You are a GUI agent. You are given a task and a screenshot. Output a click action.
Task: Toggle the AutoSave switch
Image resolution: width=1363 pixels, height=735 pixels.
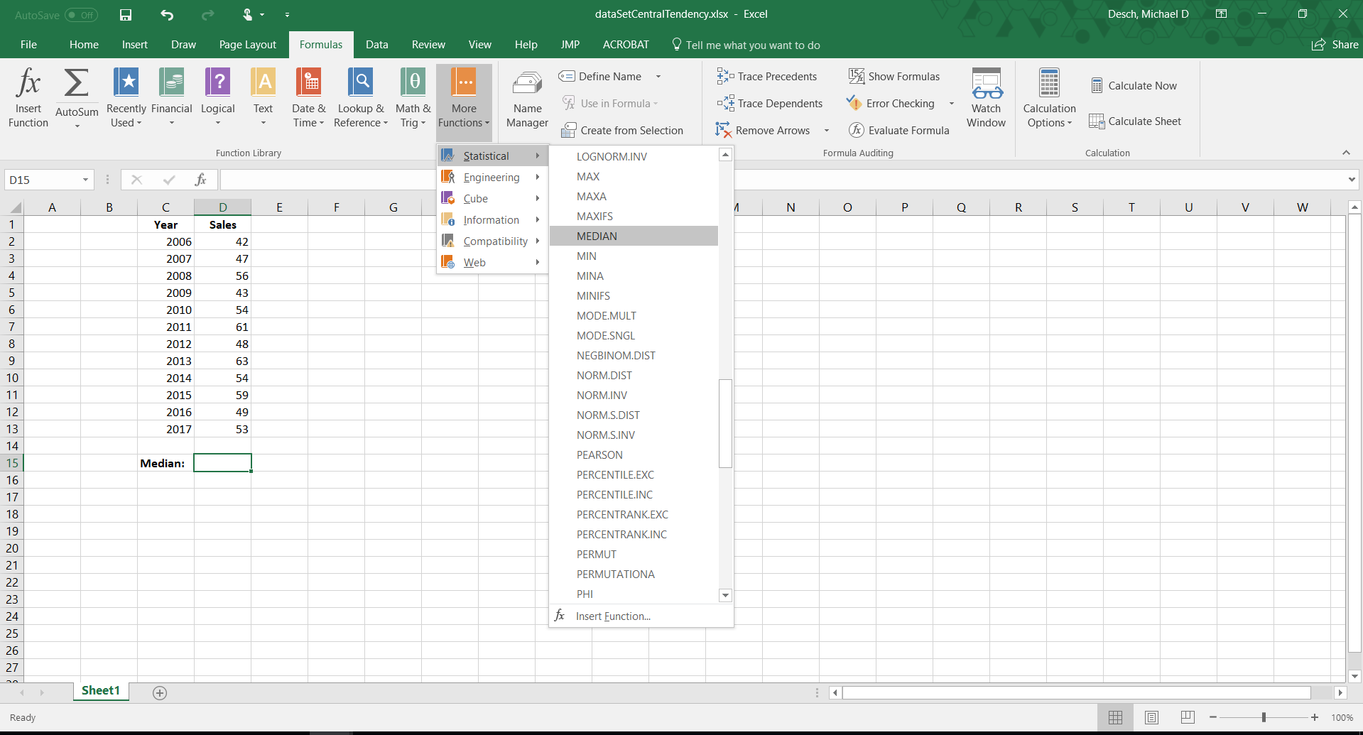click(x=81, y=15)
